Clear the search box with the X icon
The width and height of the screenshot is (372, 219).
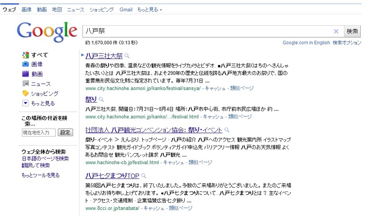(x=336, y=32)
